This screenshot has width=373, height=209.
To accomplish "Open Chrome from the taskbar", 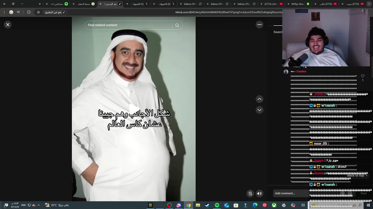I will pyautogui.click(x=189, y=205).
